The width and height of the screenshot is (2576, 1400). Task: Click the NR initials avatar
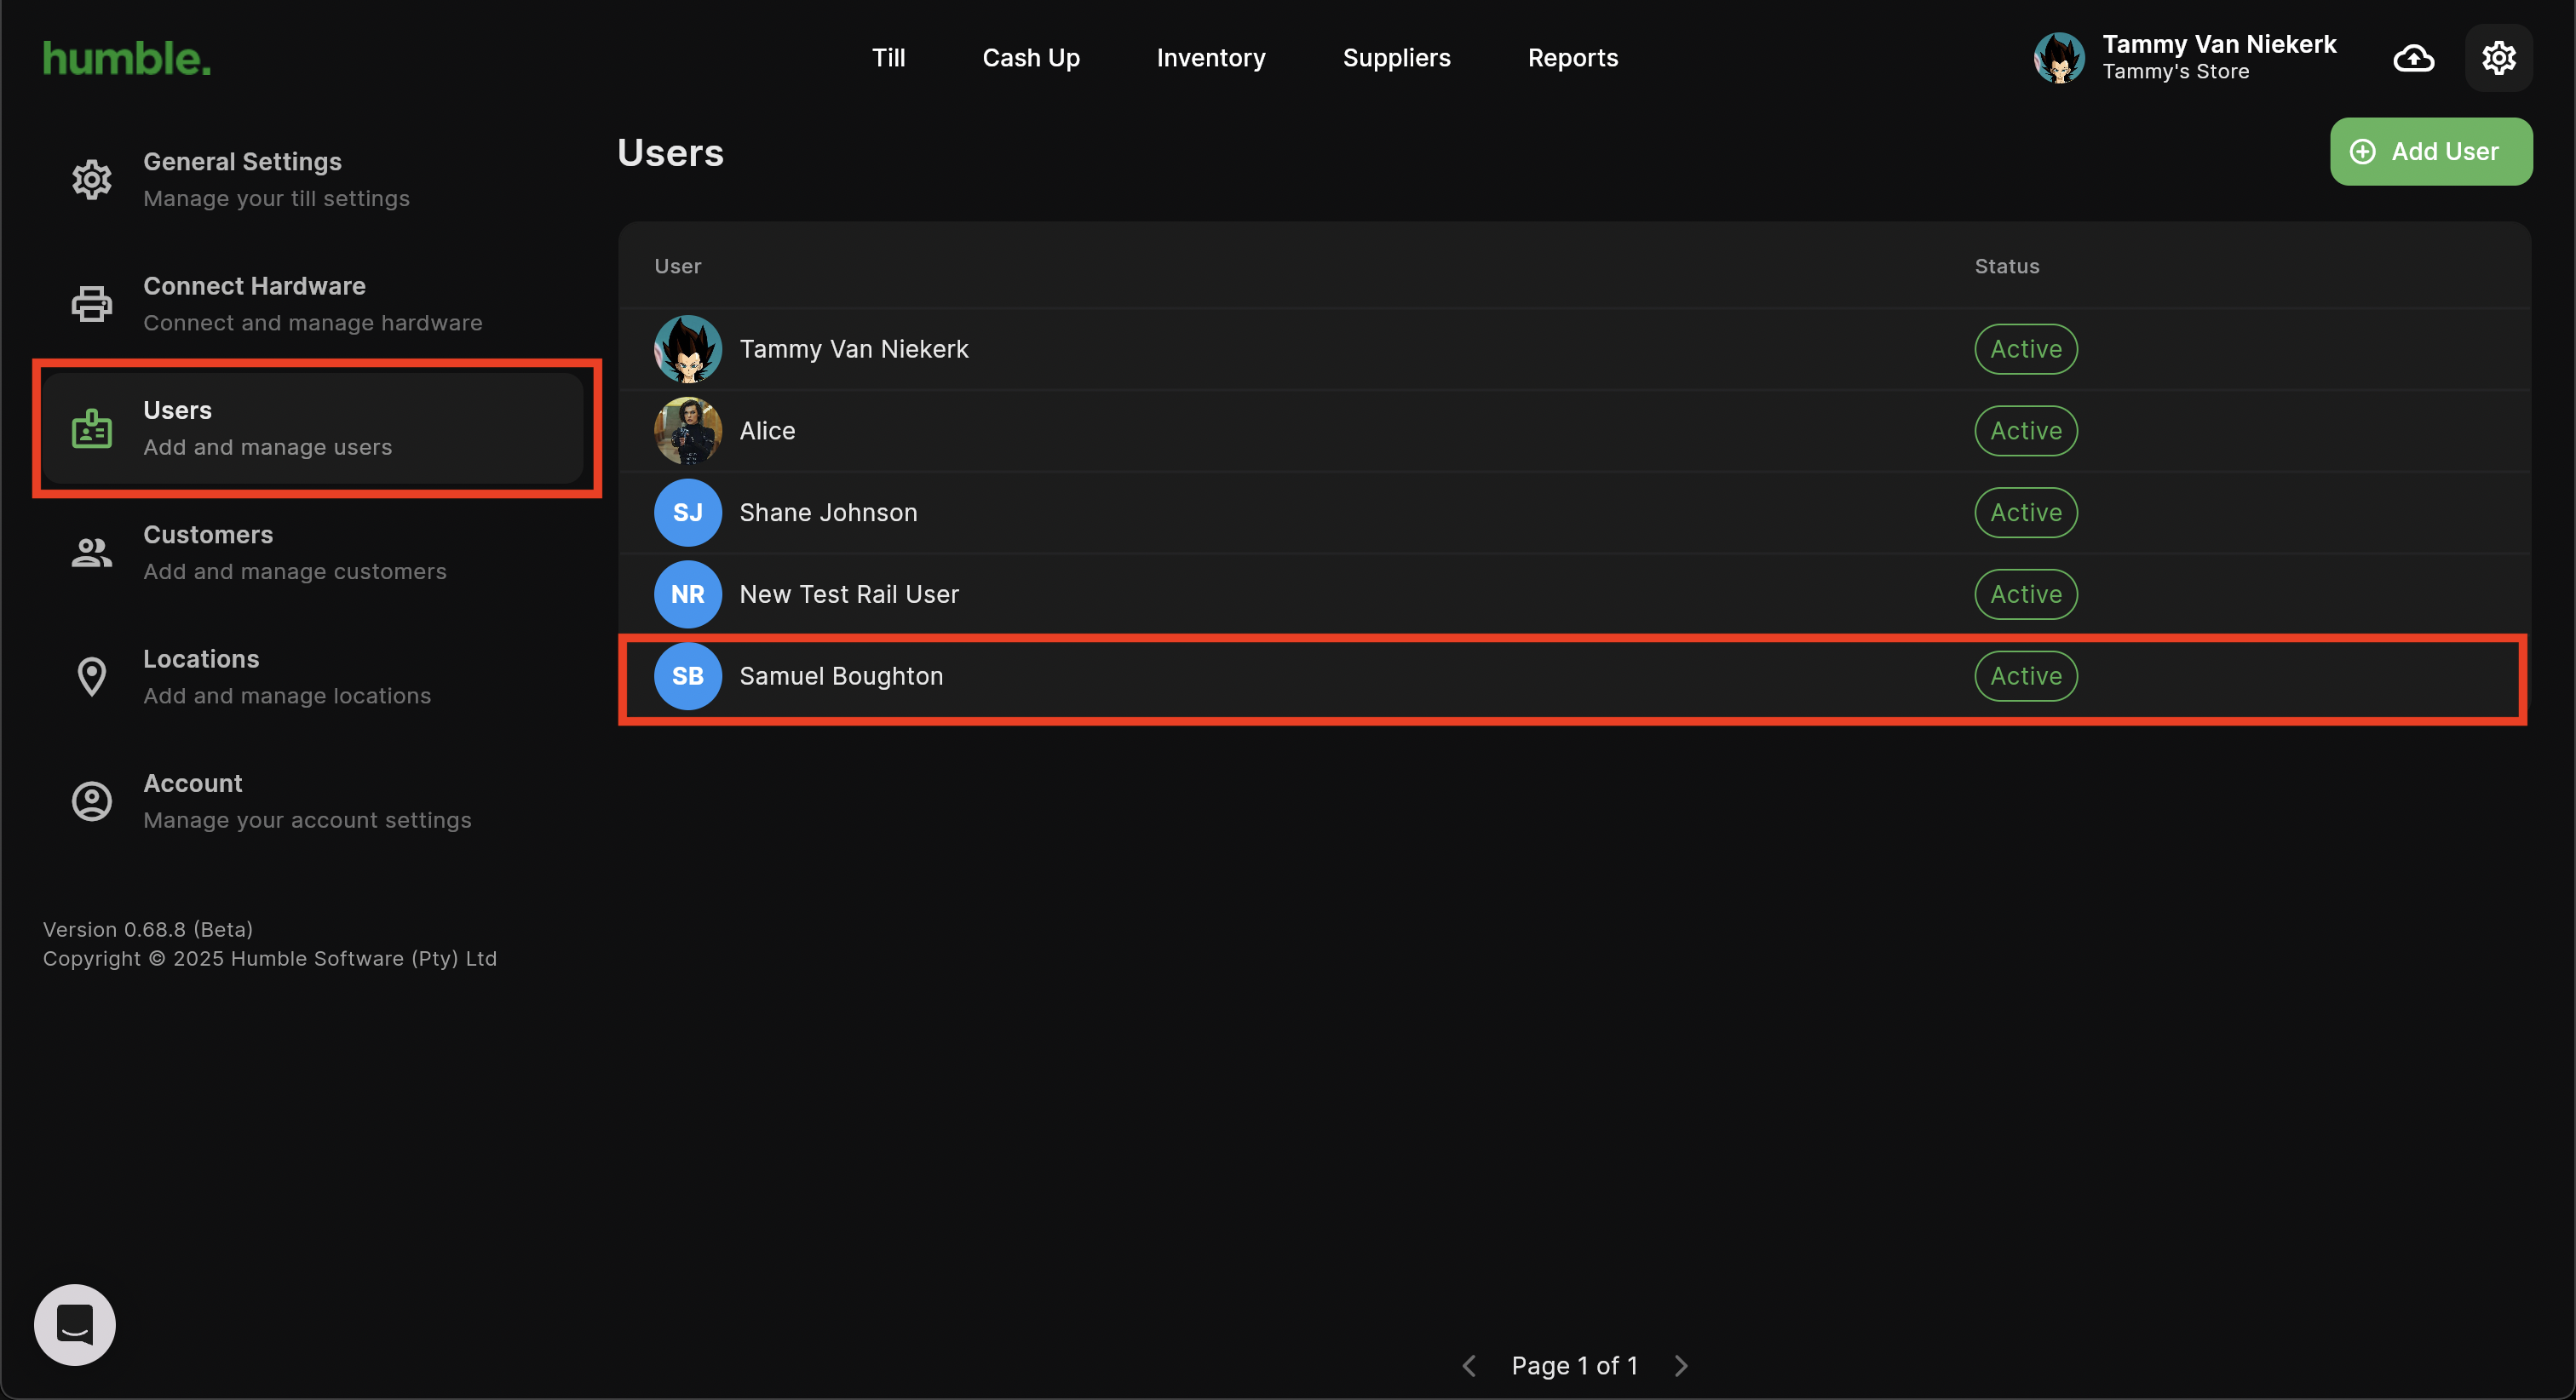(688, 595)
